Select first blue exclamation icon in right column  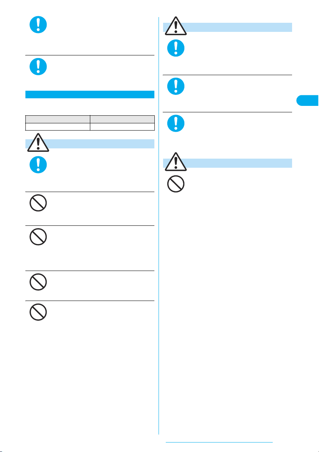pos(176,48)
